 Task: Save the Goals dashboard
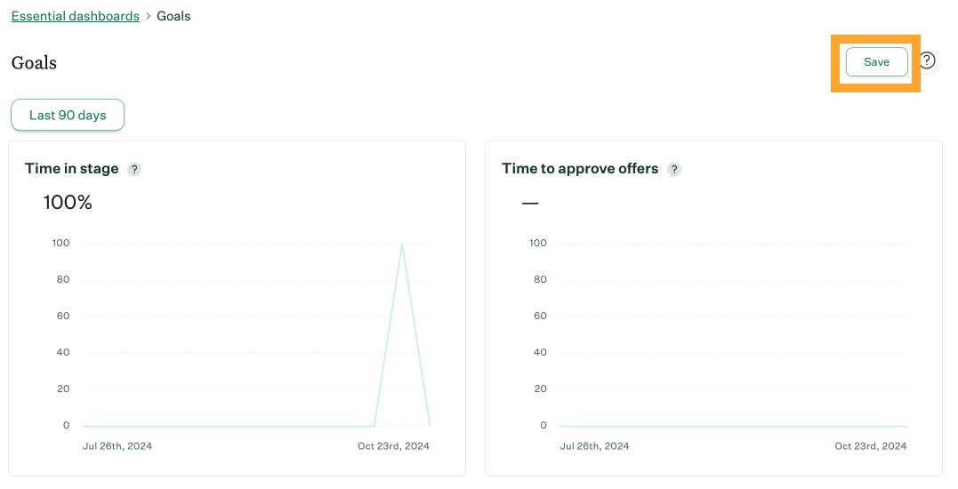click(x=876, y=62)
